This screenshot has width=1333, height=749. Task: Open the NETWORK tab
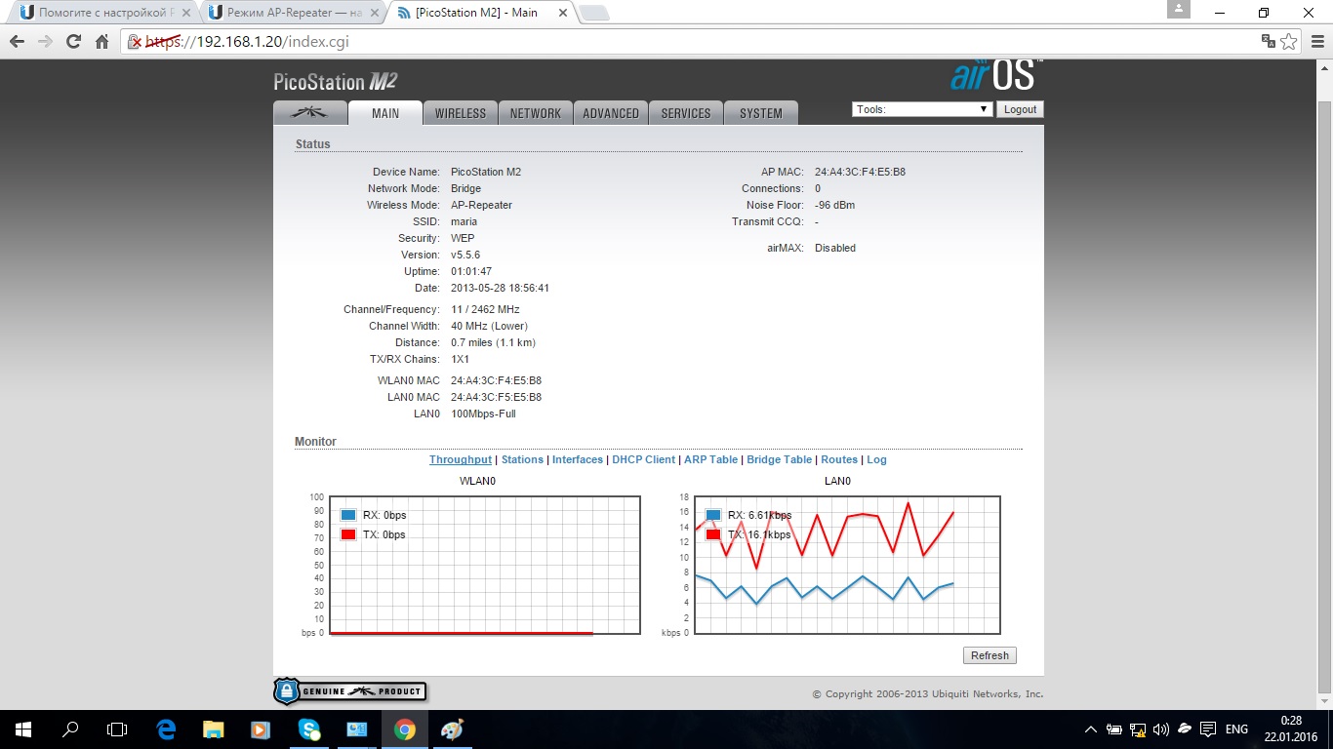(536, 113)
